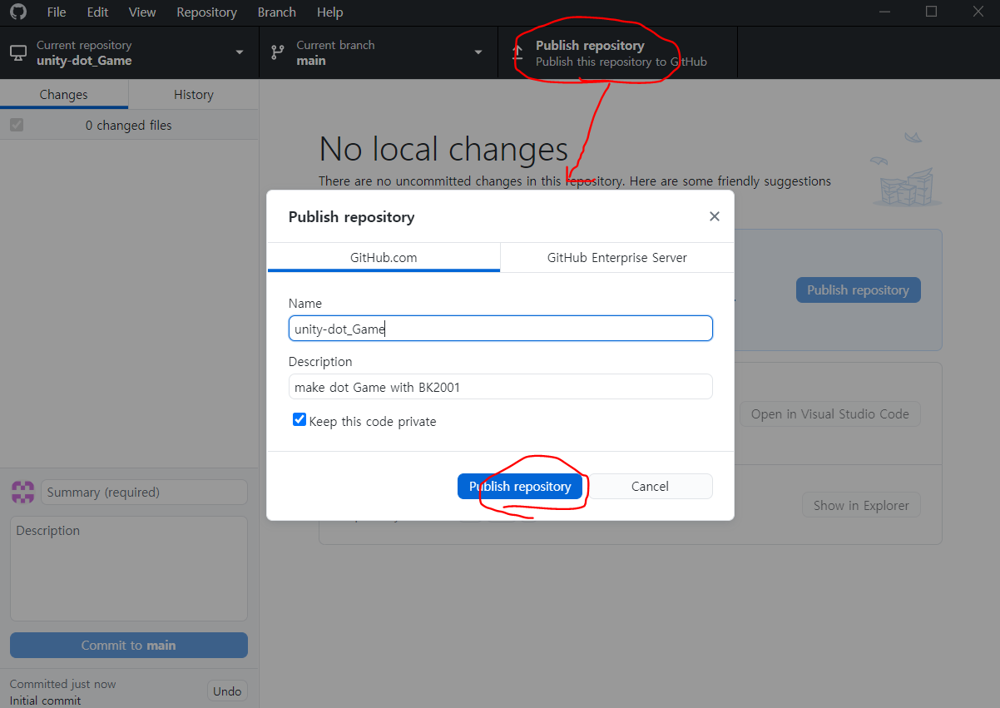Open the Edit menu

coord(97,12)
